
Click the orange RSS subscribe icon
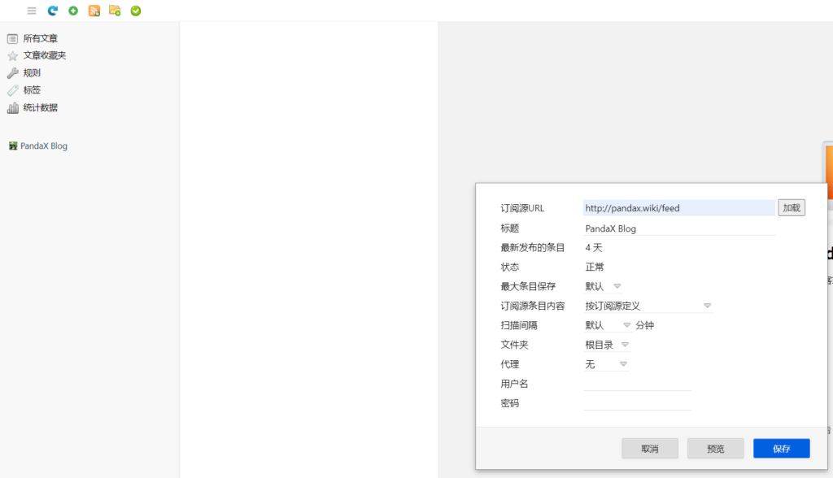pos(94,11)
